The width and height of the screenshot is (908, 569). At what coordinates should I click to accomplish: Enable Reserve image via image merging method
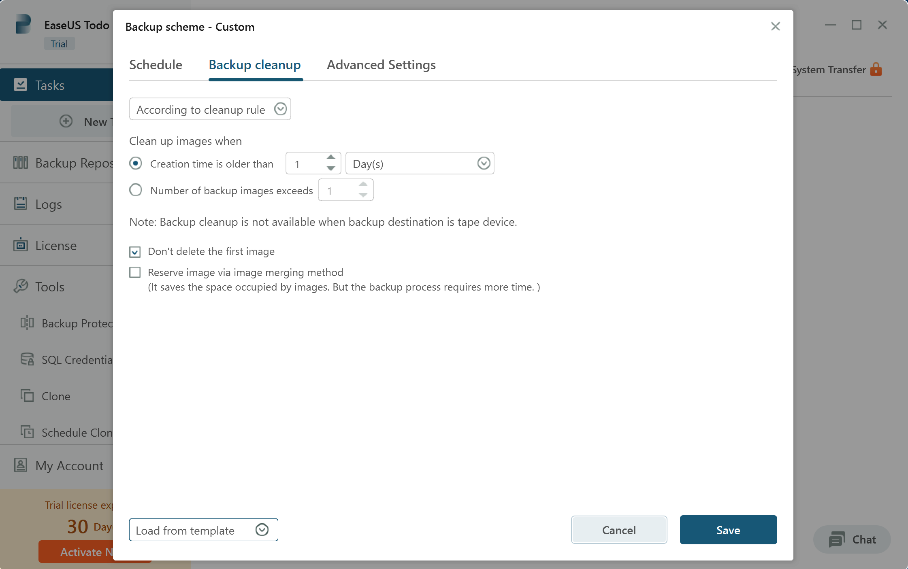coord(135,272)
